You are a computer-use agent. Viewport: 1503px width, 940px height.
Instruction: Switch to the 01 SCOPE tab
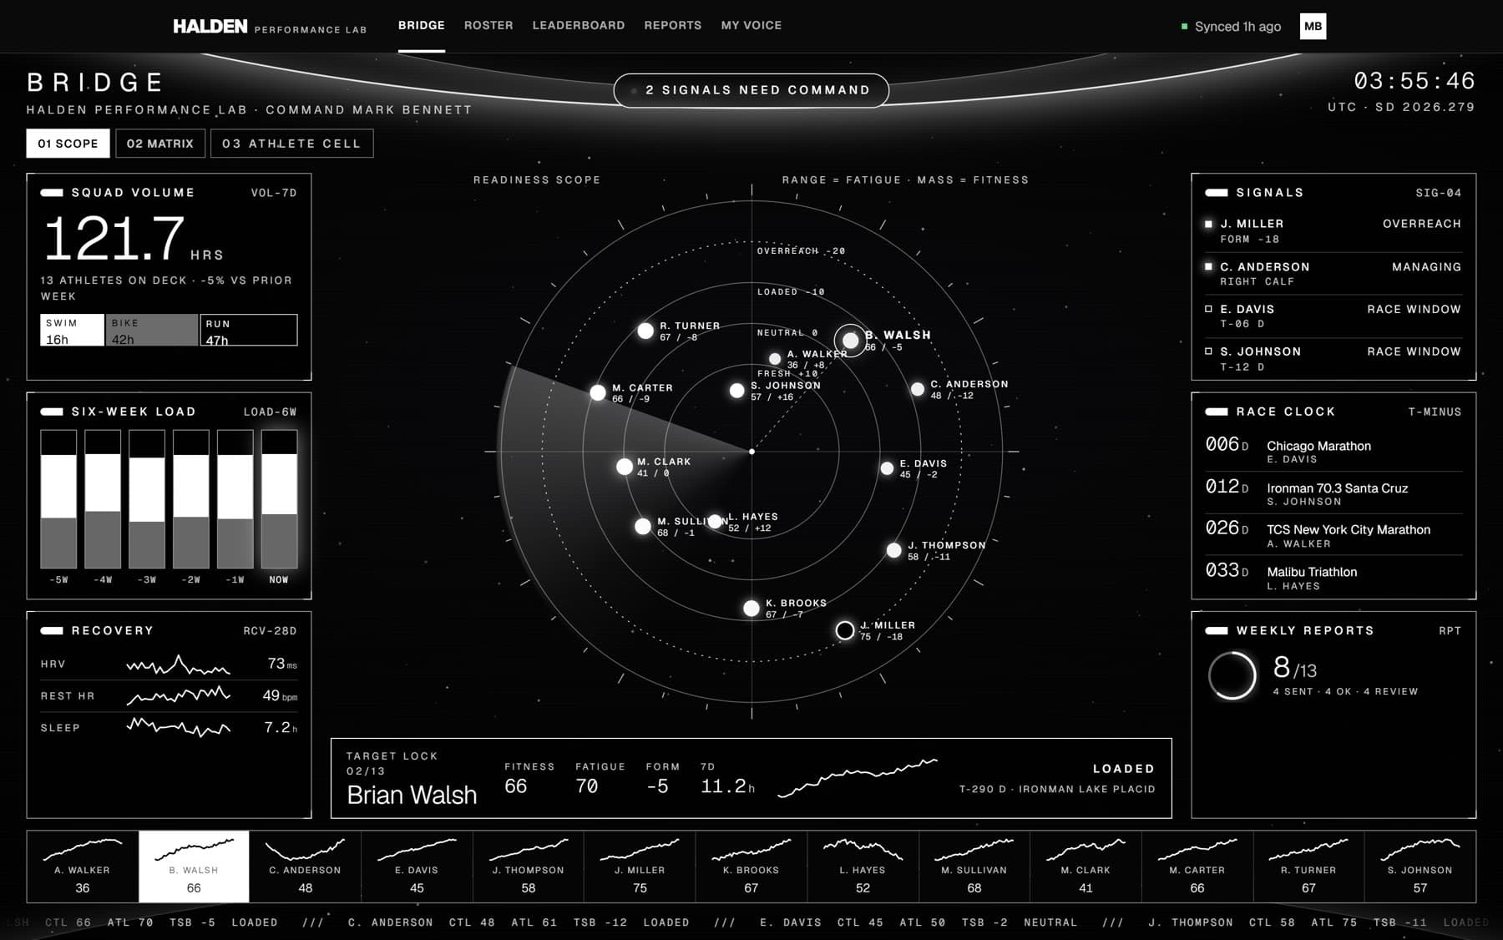[68, 144]
